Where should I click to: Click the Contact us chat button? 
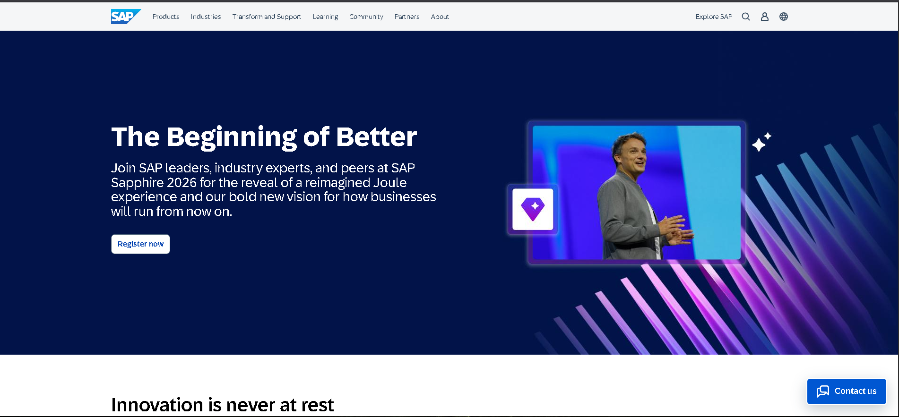(x=847, y=391)
